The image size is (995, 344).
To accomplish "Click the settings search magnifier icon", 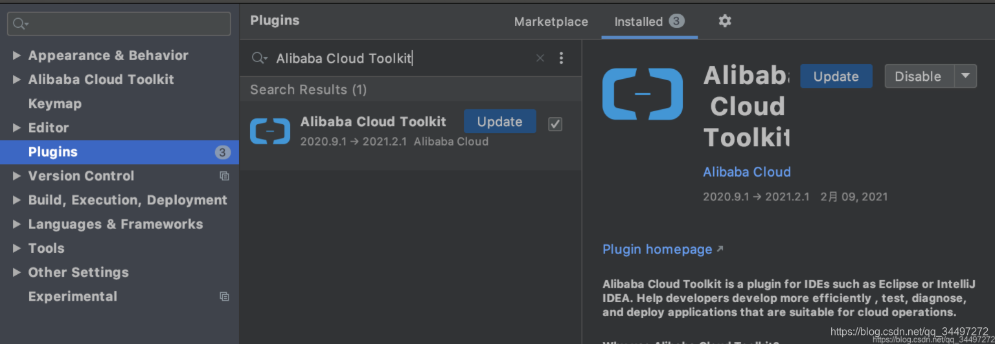I will (x=20, y=24).
